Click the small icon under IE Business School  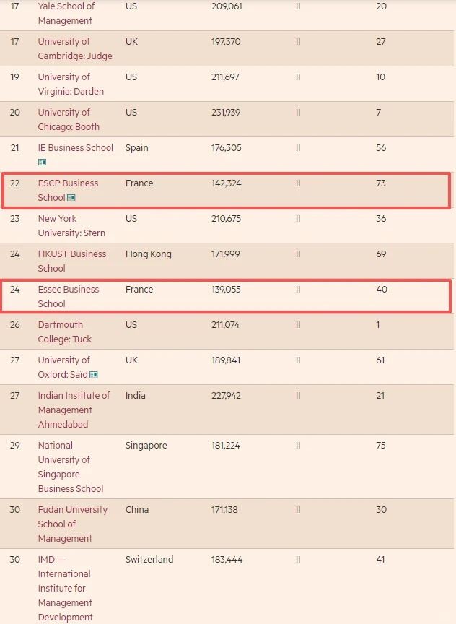click(x=43, y=162)
